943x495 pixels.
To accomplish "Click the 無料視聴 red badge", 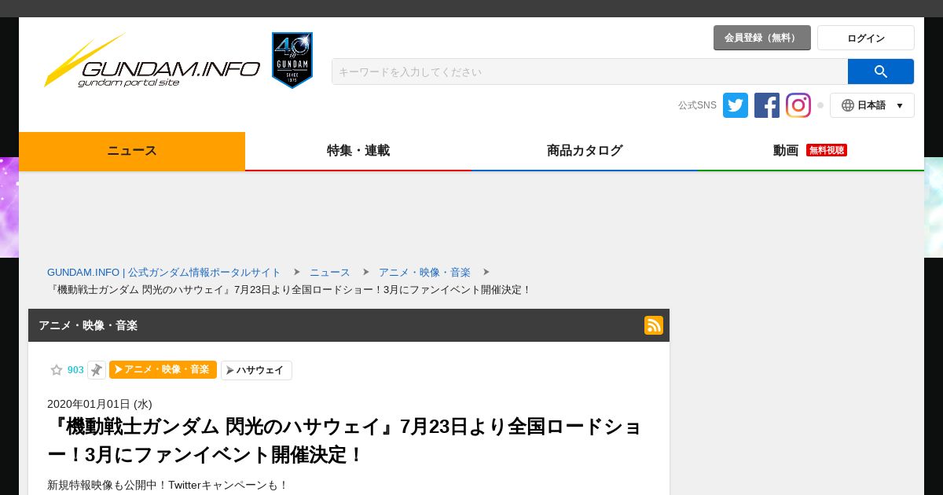I will click(827, 150).
